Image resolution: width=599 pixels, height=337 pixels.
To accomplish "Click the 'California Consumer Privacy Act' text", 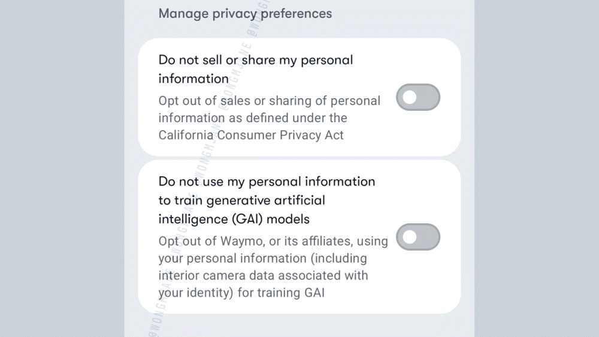I will (251, 135).
